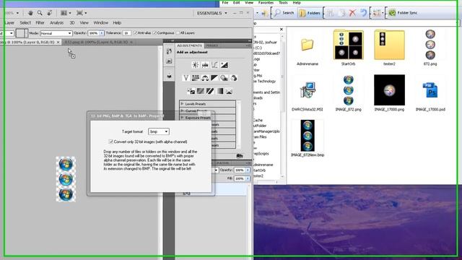
Task: Open Photoshop's Filter menu
Action: click(40, 22)
